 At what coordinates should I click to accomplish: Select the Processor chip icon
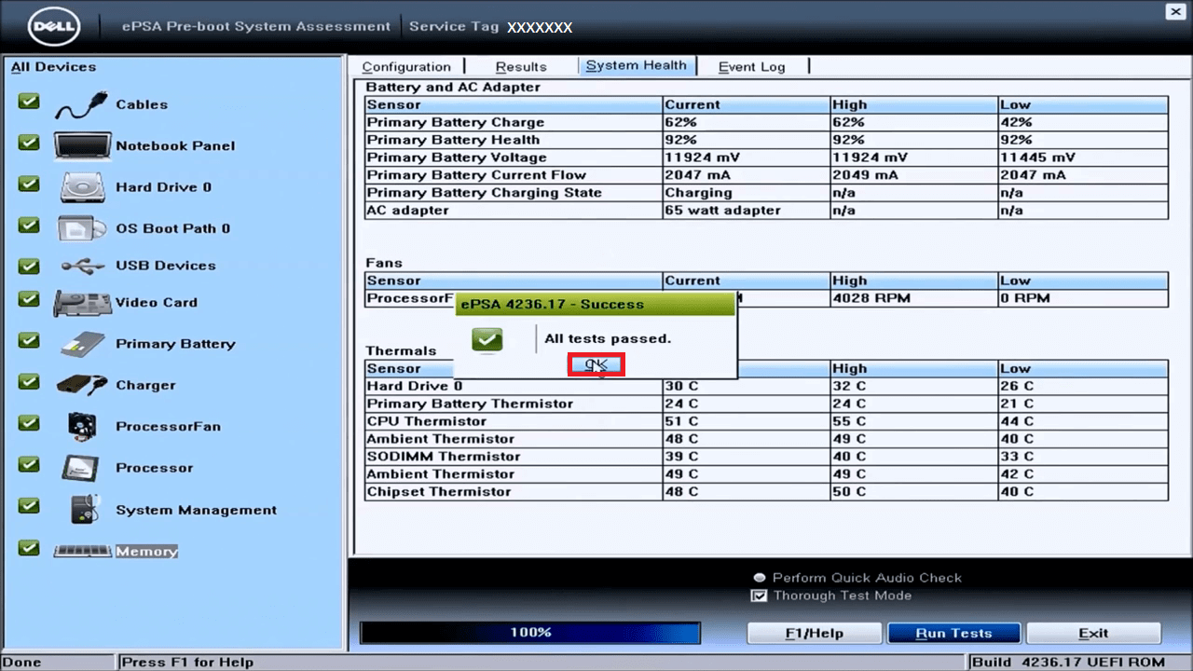(80, 468)
